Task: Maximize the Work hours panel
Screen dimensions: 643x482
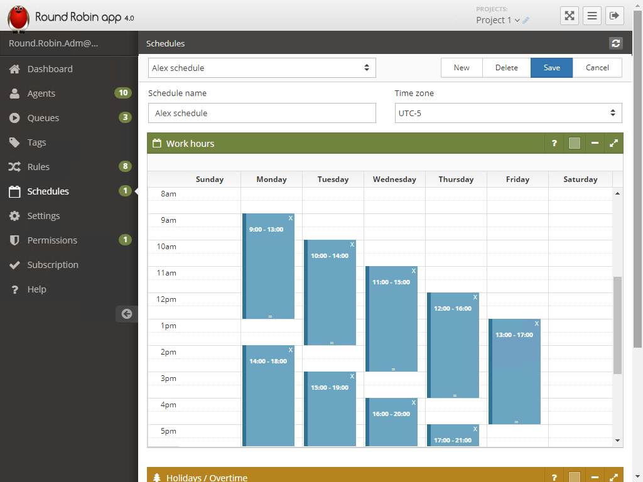Action: [613, 143]
